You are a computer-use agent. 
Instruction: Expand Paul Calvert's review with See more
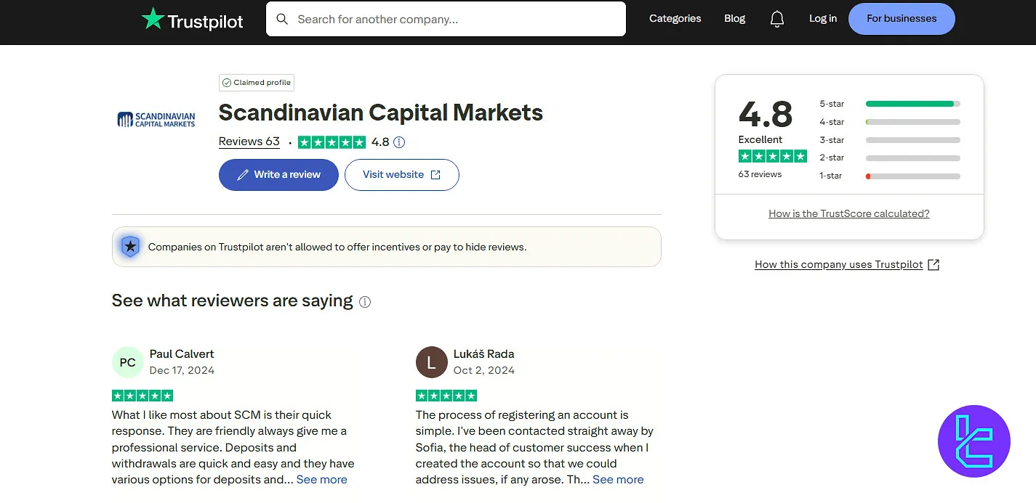(x=321, y=479)
